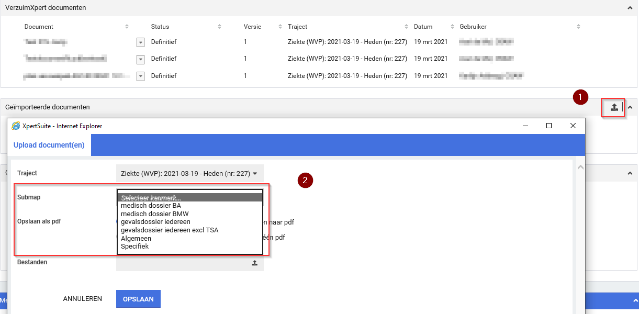Collapse the VerzuimXpert documenten panel
The height and width of the screenshot is (314, 639).
click(x=630, y=8)
